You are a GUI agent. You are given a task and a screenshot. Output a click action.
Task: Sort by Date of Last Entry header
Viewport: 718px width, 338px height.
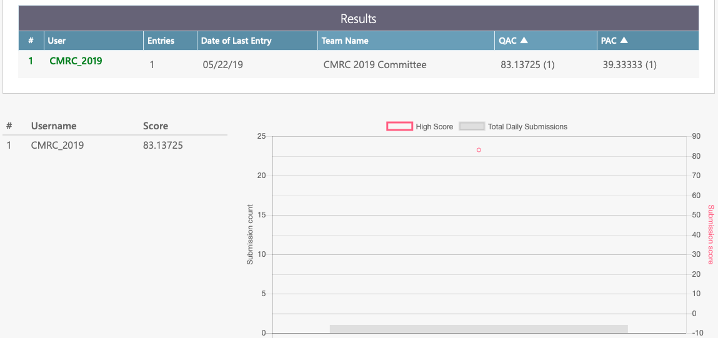[236, 41]
